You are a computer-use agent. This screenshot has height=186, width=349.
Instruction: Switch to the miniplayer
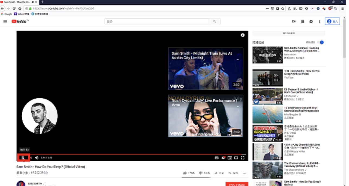(x=230, y=158)
